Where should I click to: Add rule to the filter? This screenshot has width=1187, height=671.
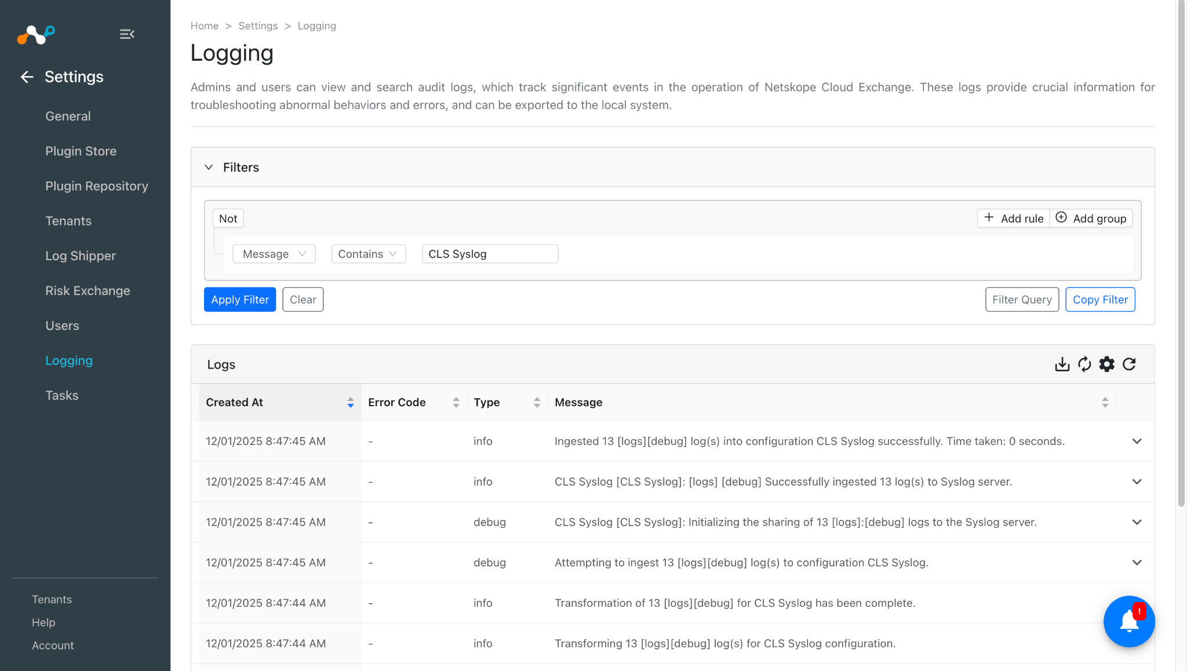(x=1014, y=218)
